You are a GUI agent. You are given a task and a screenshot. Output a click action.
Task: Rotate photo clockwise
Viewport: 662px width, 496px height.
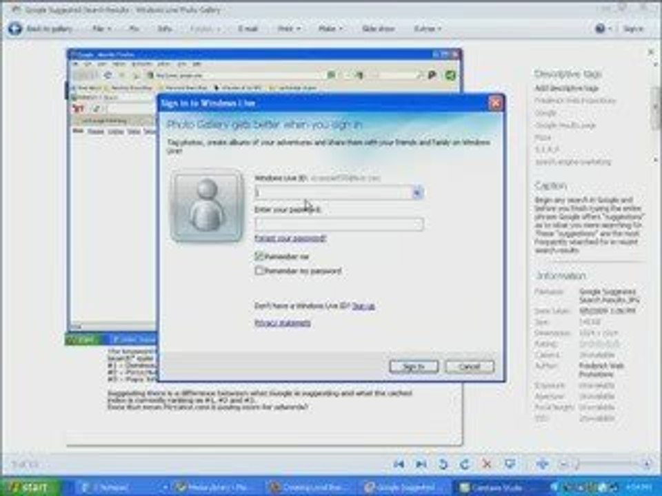click(x=464, y=464)
